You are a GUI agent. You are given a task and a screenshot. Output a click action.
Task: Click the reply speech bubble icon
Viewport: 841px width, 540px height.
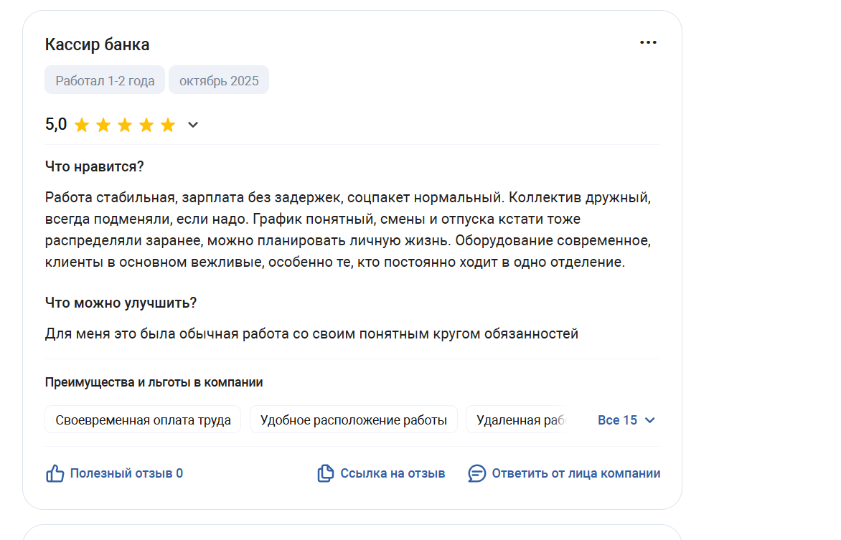click(x=477, y=473)
